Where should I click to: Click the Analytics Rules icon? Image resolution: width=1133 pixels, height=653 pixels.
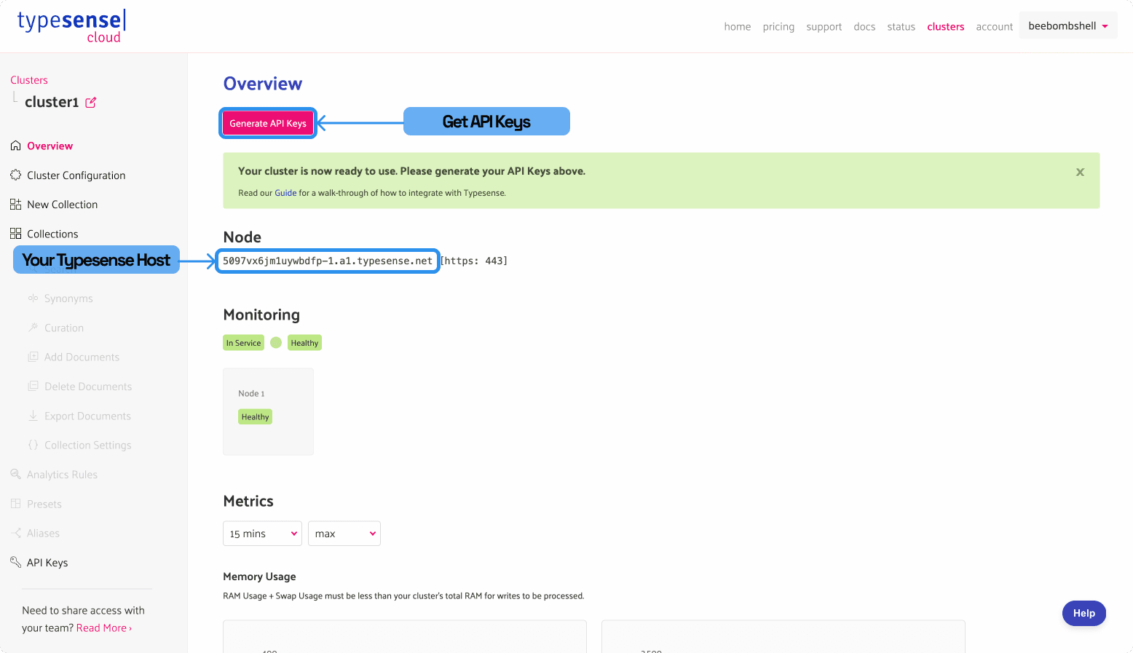click(15, 475)
